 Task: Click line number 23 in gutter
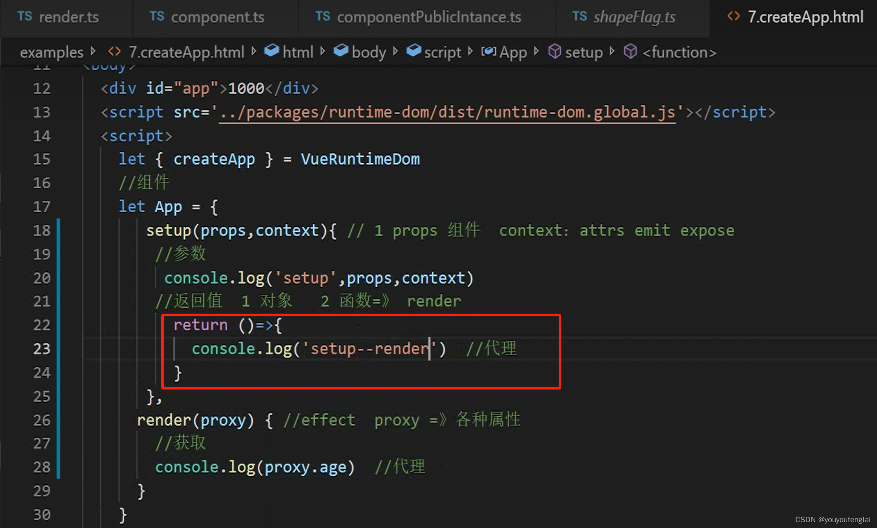[x=42, y=349]
